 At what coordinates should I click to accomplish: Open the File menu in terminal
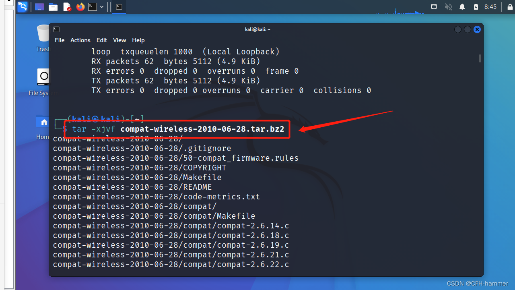(x=60, y=40)
